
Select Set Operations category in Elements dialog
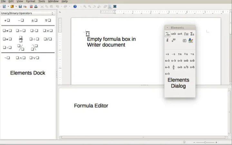[180, 34]
